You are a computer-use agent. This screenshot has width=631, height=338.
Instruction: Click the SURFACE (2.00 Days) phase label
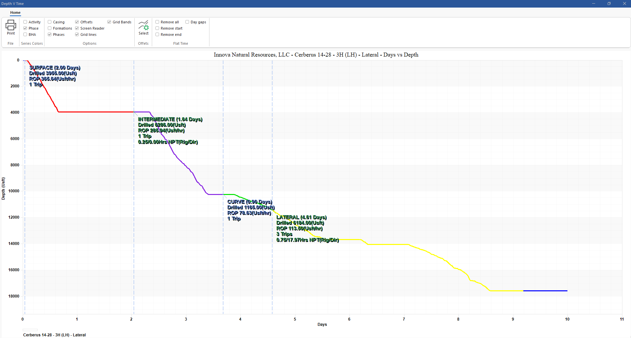click(x=55, y=68)
